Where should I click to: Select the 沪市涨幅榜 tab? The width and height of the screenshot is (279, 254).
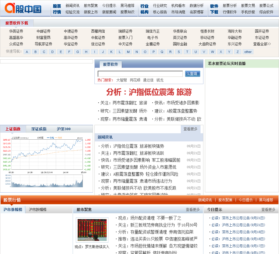point(13,210)
